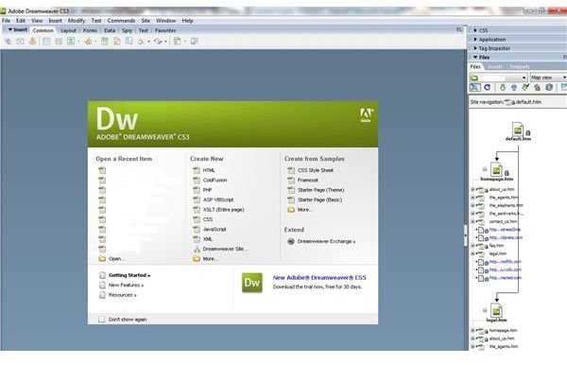The width and height of the screenshot is (567, 365).
Task: Click the Refresh icon in Files panel
Action: pos(487,87)
